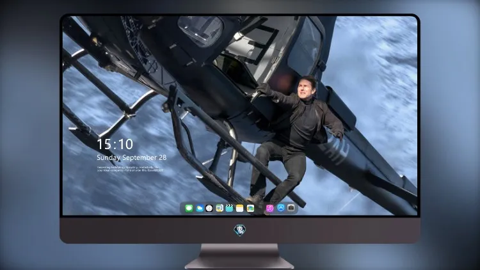Click the Sunday September 28 date text
This screenshot has height=270, width=480.
click(132, 157)
